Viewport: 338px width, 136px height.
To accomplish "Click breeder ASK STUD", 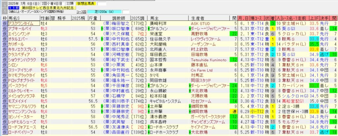I will tap(200, 23).
